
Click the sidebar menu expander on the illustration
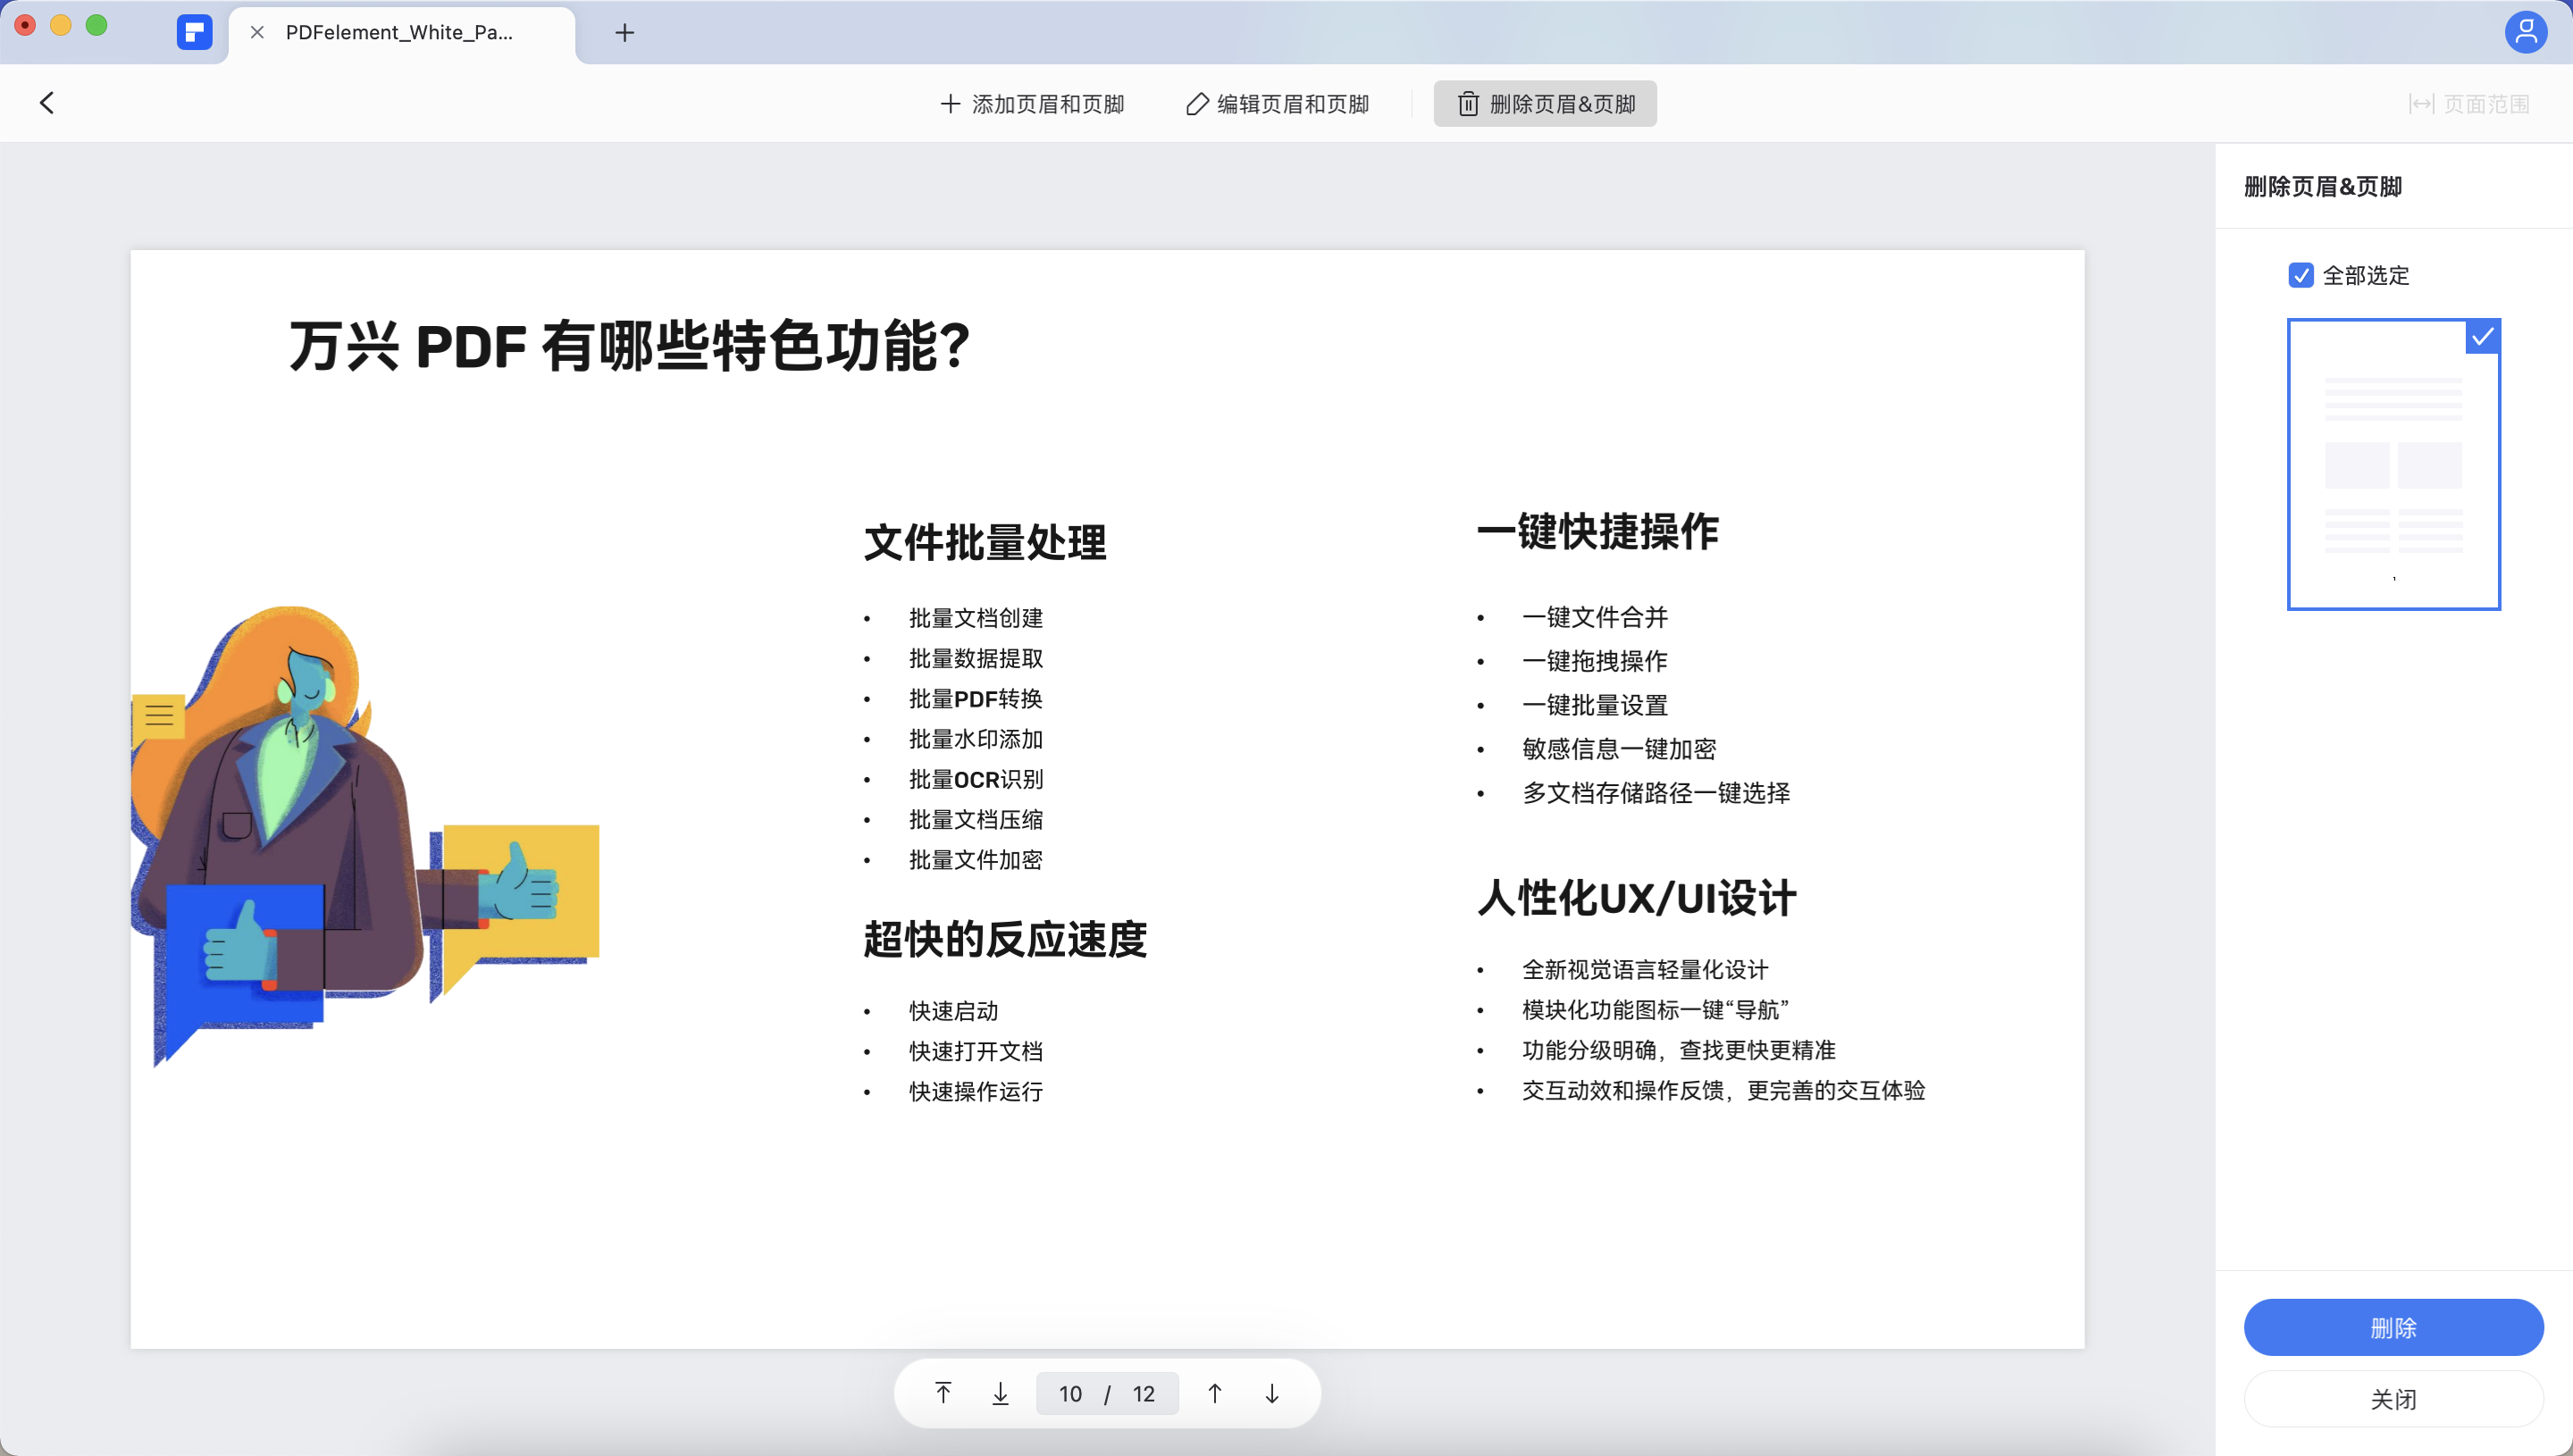point(159,715)
